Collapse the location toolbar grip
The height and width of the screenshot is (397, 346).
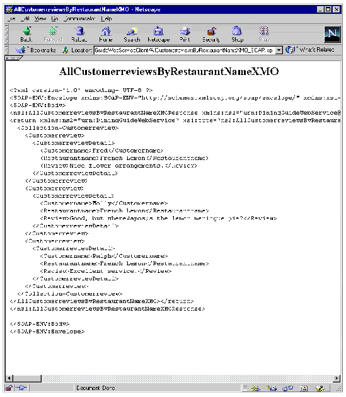pos(7,50)
